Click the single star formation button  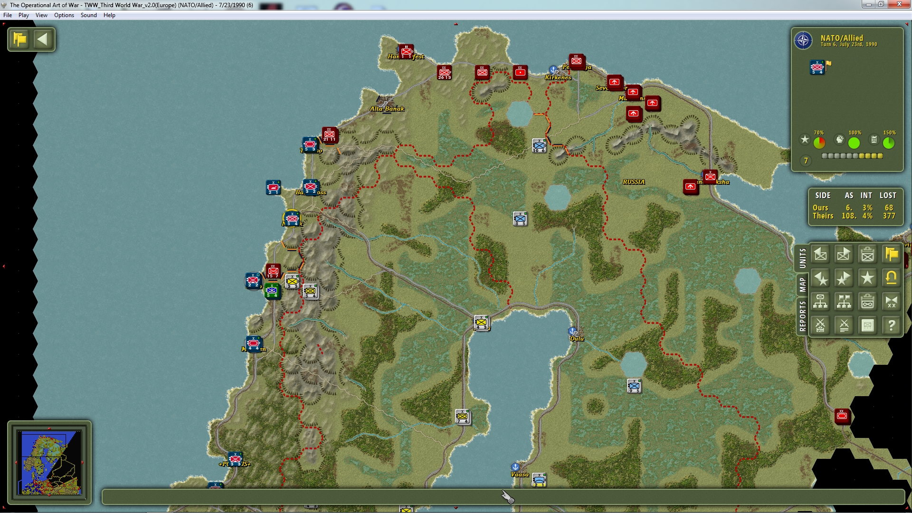pyautogui.click(x=868, y=278)
